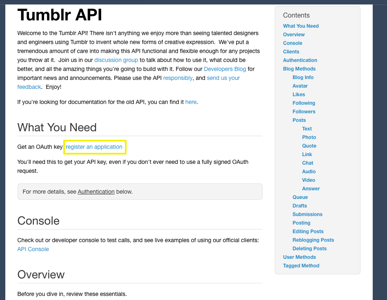This screenshot has width=387, height=300.
Task: Jump to Editing Posts section
Action: click(x=308, y=232)
